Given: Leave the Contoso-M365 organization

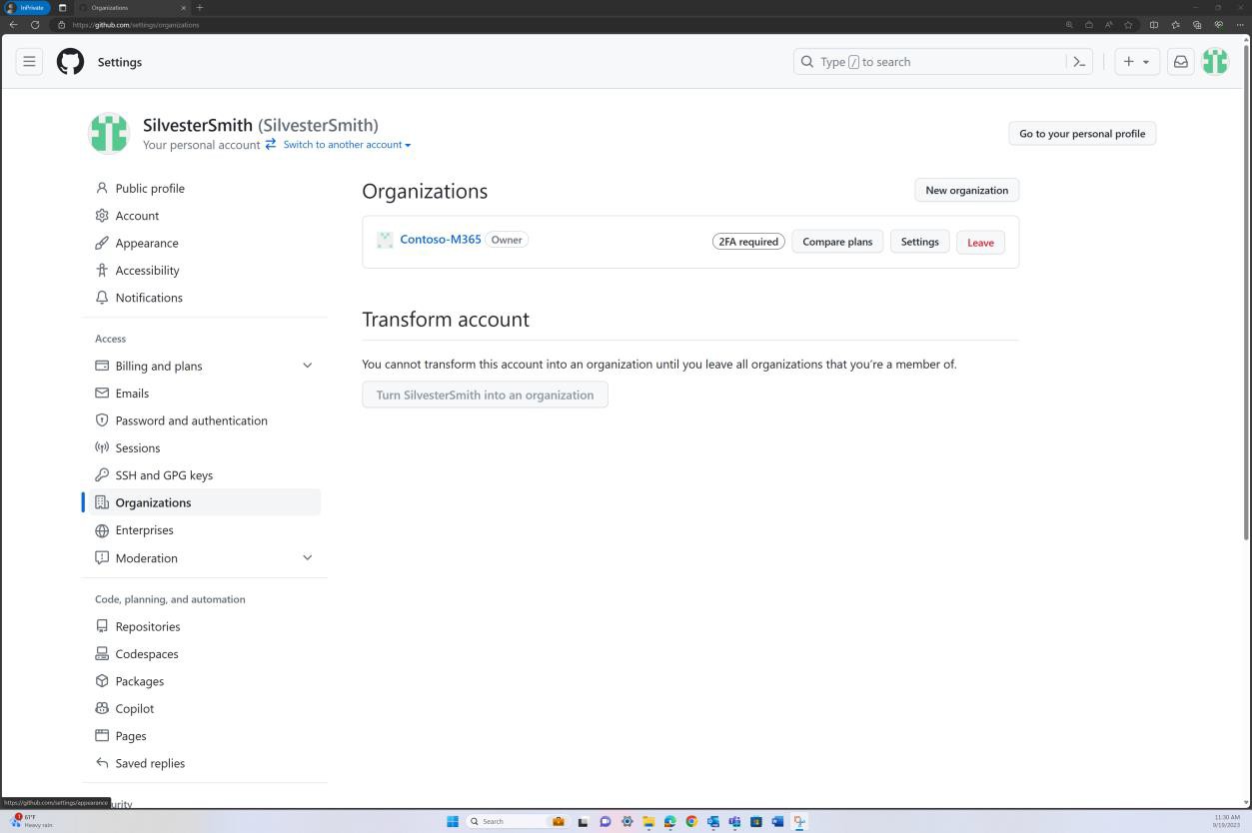Looking at the screenshot, I should (x=979, y=242).
